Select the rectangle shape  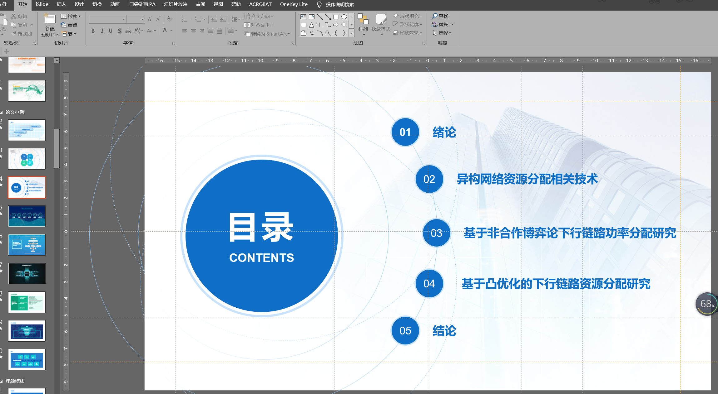[336, 17]
